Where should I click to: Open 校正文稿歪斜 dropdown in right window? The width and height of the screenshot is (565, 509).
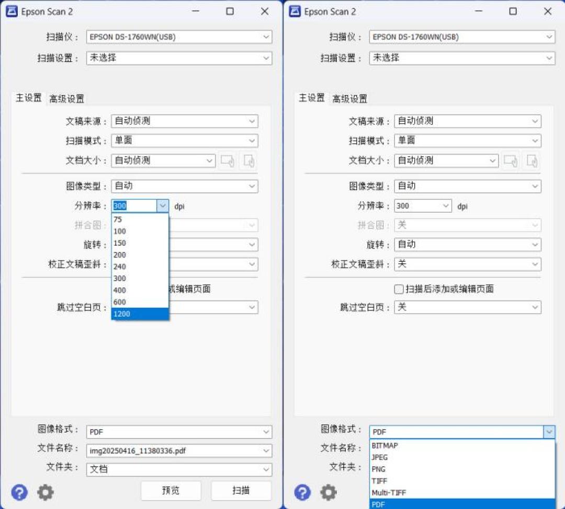pos(468,264)
